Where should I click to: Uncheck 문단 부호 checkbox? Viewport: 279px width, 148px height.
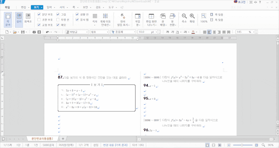coord(39,15)
